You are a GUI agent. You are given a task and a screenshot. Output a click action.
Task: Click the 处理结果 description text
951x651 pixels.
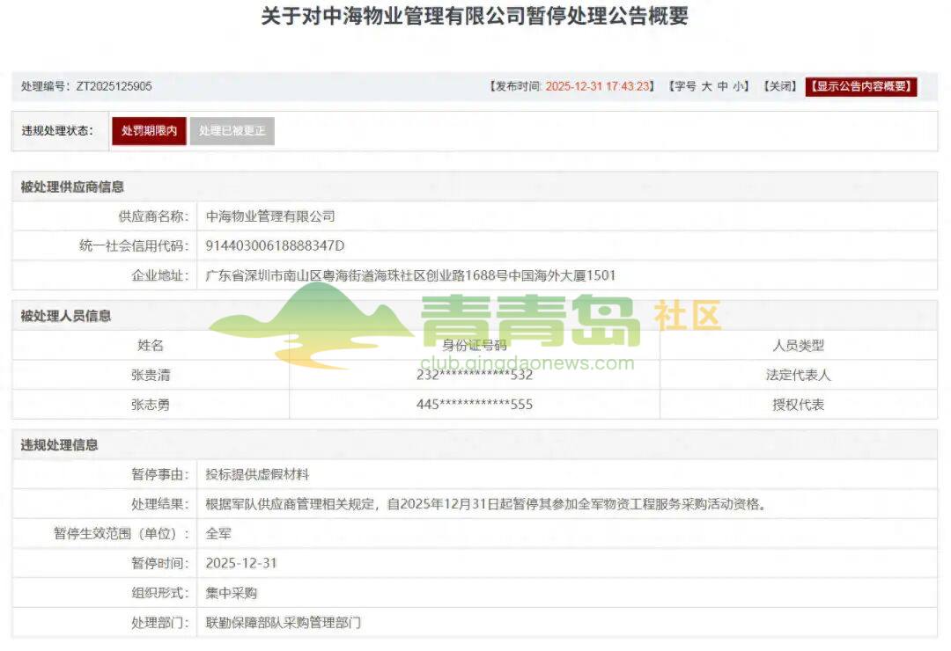click(485, 504)
